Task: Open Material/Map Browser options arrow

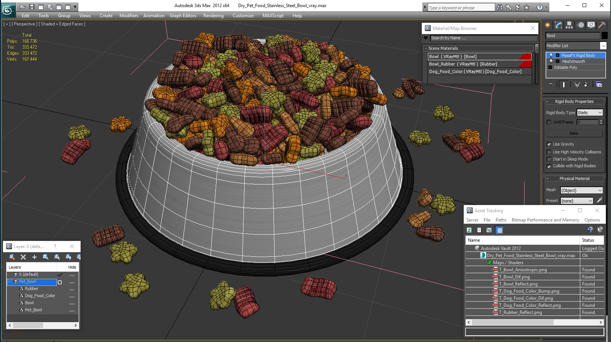Action: [426, 38]
